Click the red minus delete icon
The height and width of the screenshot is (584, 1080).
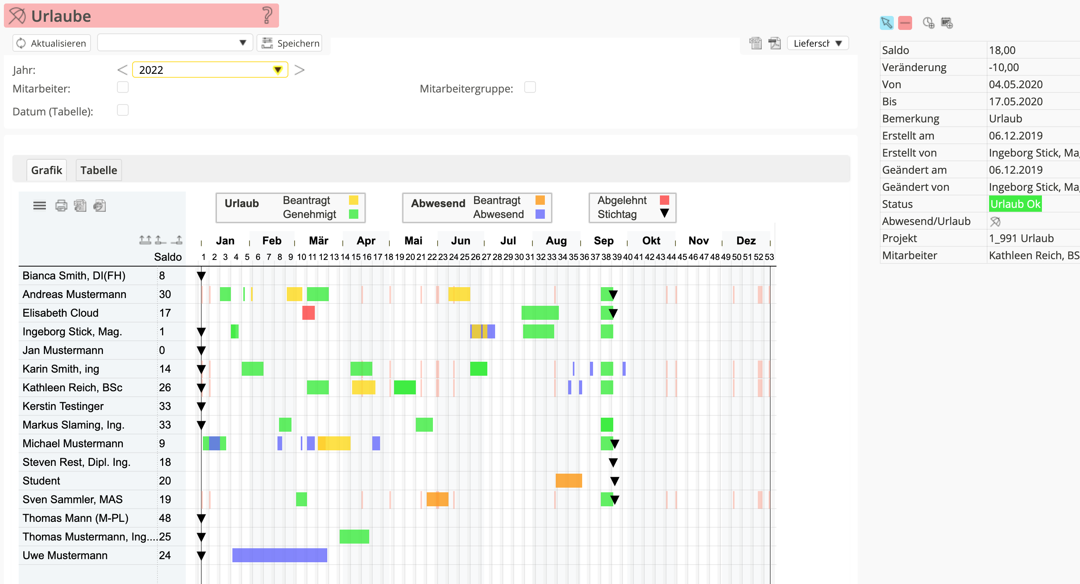coord(905,23)
